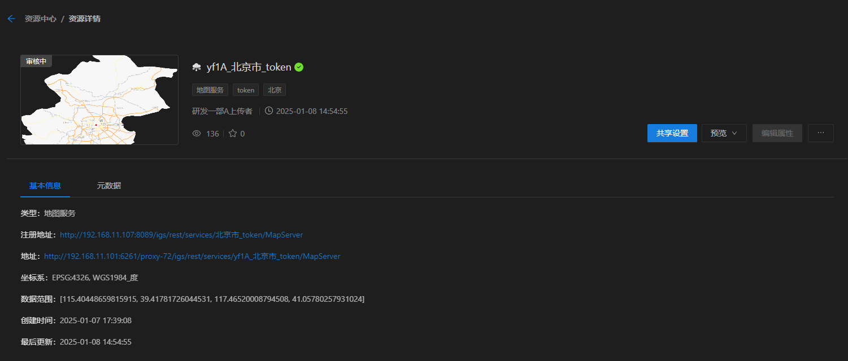Click the view count 136
Screen dimensions: 848x361
[x=212, y=134]
